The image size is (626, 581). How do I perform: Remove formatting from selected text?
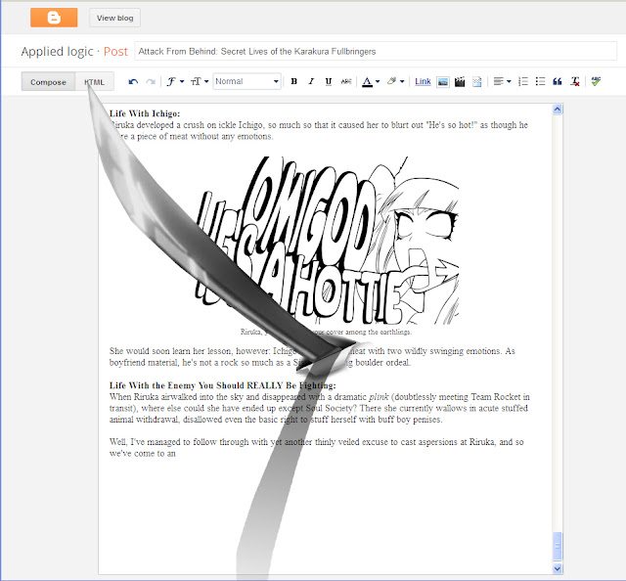click(575, 82)
